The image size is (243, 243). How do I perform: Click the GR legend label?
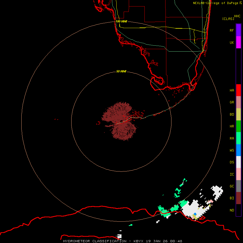point(232,102)
